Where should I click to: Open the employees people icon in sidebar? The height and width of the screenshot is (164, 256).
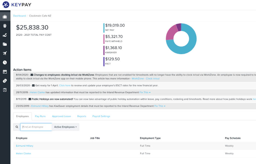click(x=5, y=26)
